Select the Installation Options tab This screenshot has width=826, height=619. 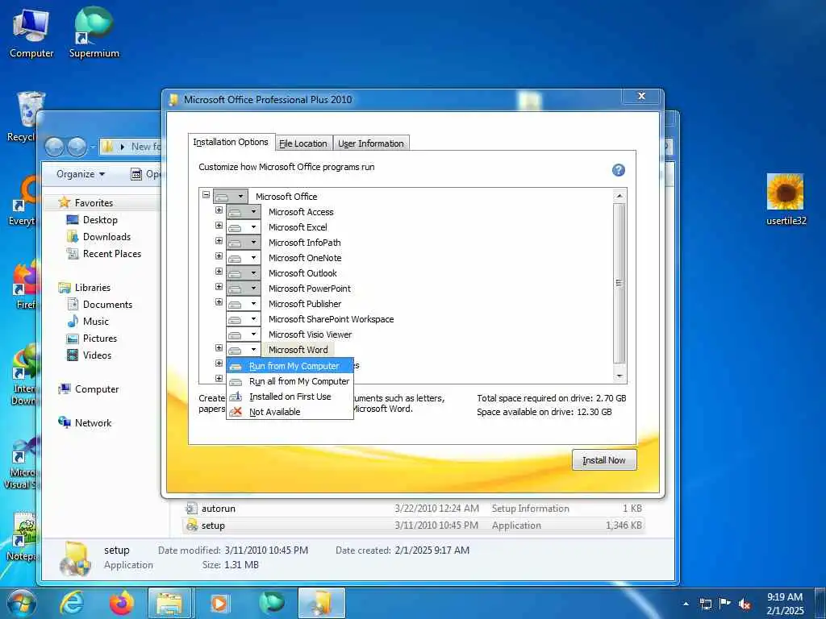click(x=231, y=142)
